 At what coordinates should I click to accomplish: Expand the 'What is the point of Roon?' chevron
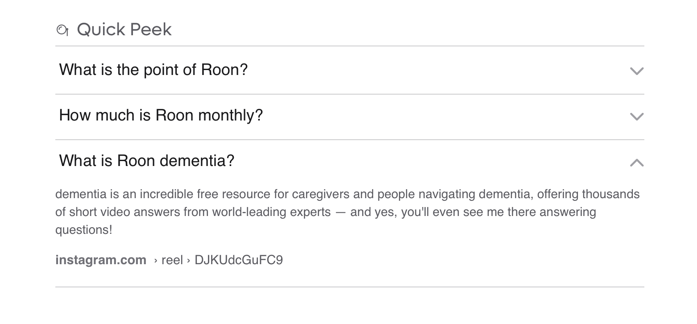636,71
